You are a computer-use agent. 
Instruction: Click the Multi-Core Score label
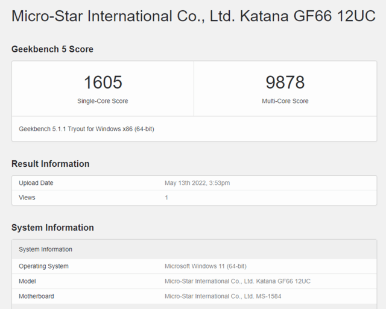point(285,101)
